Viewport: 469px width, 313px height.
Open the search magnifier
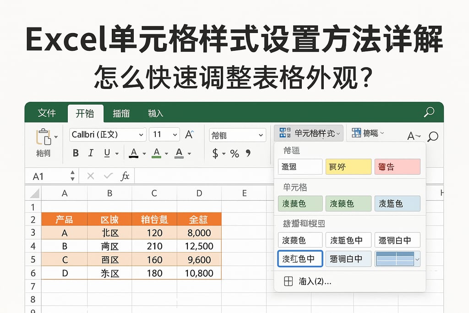[x=429, y=112]
